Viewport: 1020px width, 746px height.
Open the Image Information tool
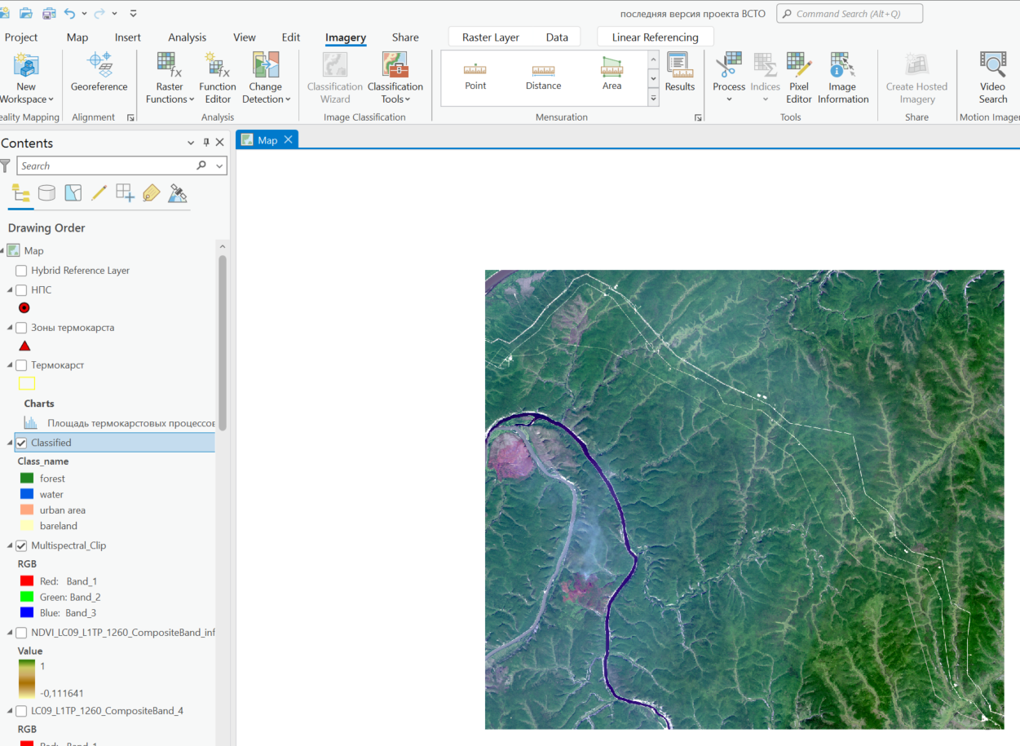pyautogui.click(x=843, y=73)
